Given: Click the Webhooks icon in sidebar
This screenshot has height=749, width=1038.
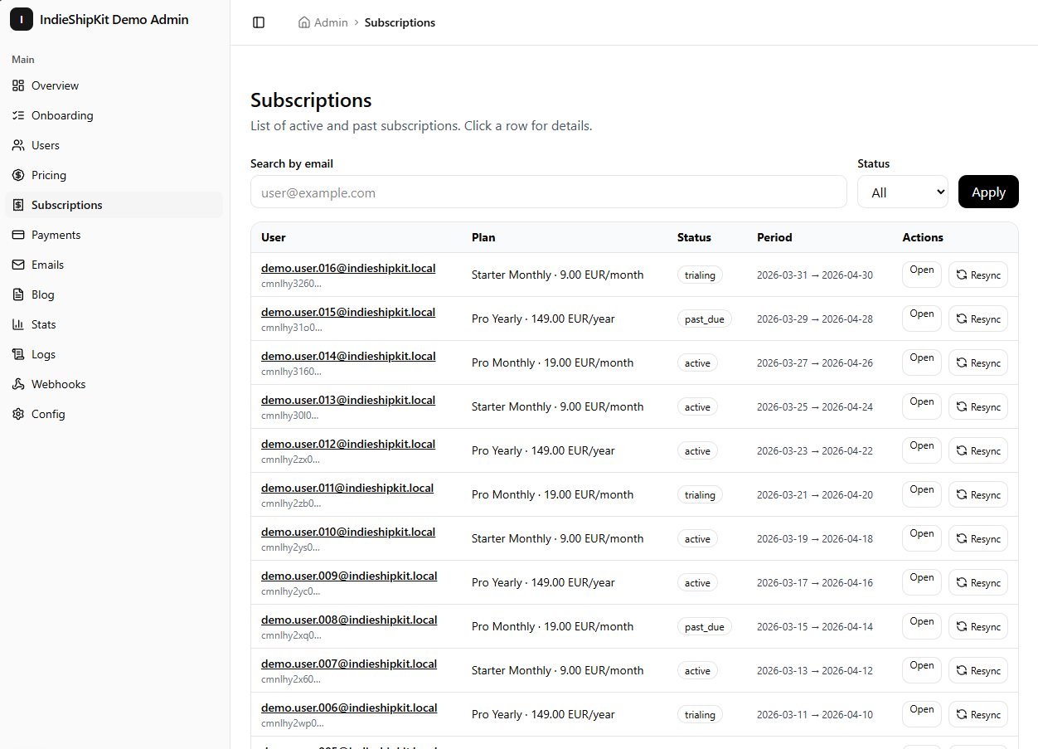Looking at the screenshot, I should pos(18,384).
